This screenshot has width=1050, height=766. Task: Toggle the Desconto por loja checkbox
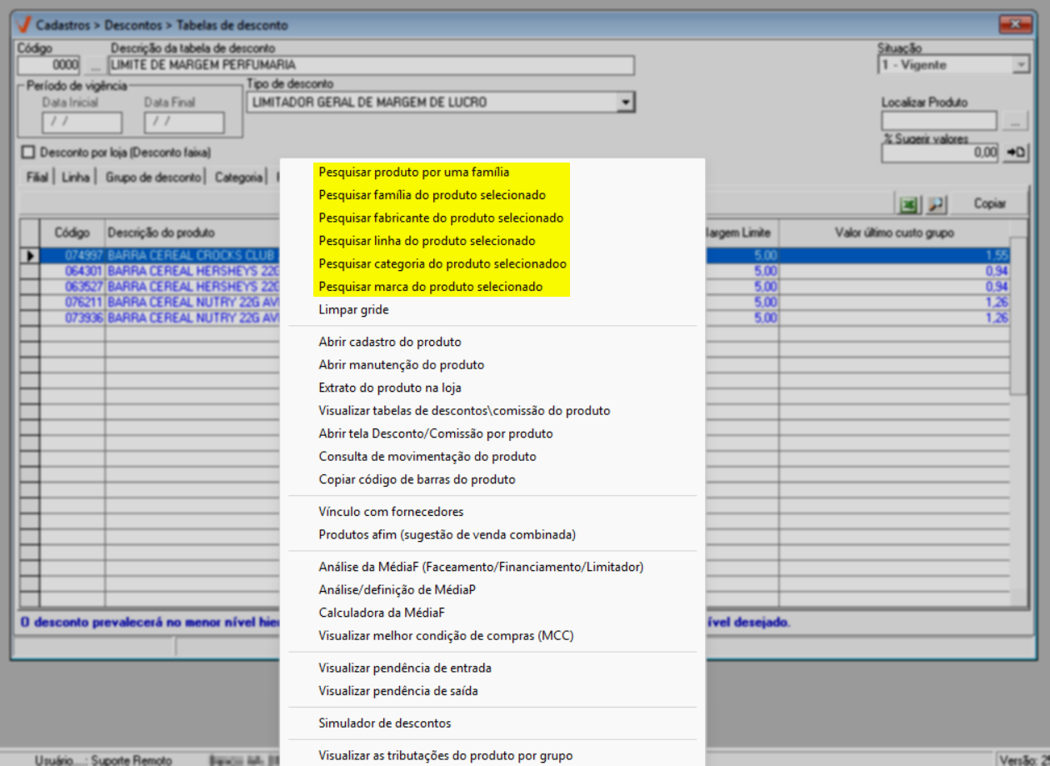pos(29,153)
